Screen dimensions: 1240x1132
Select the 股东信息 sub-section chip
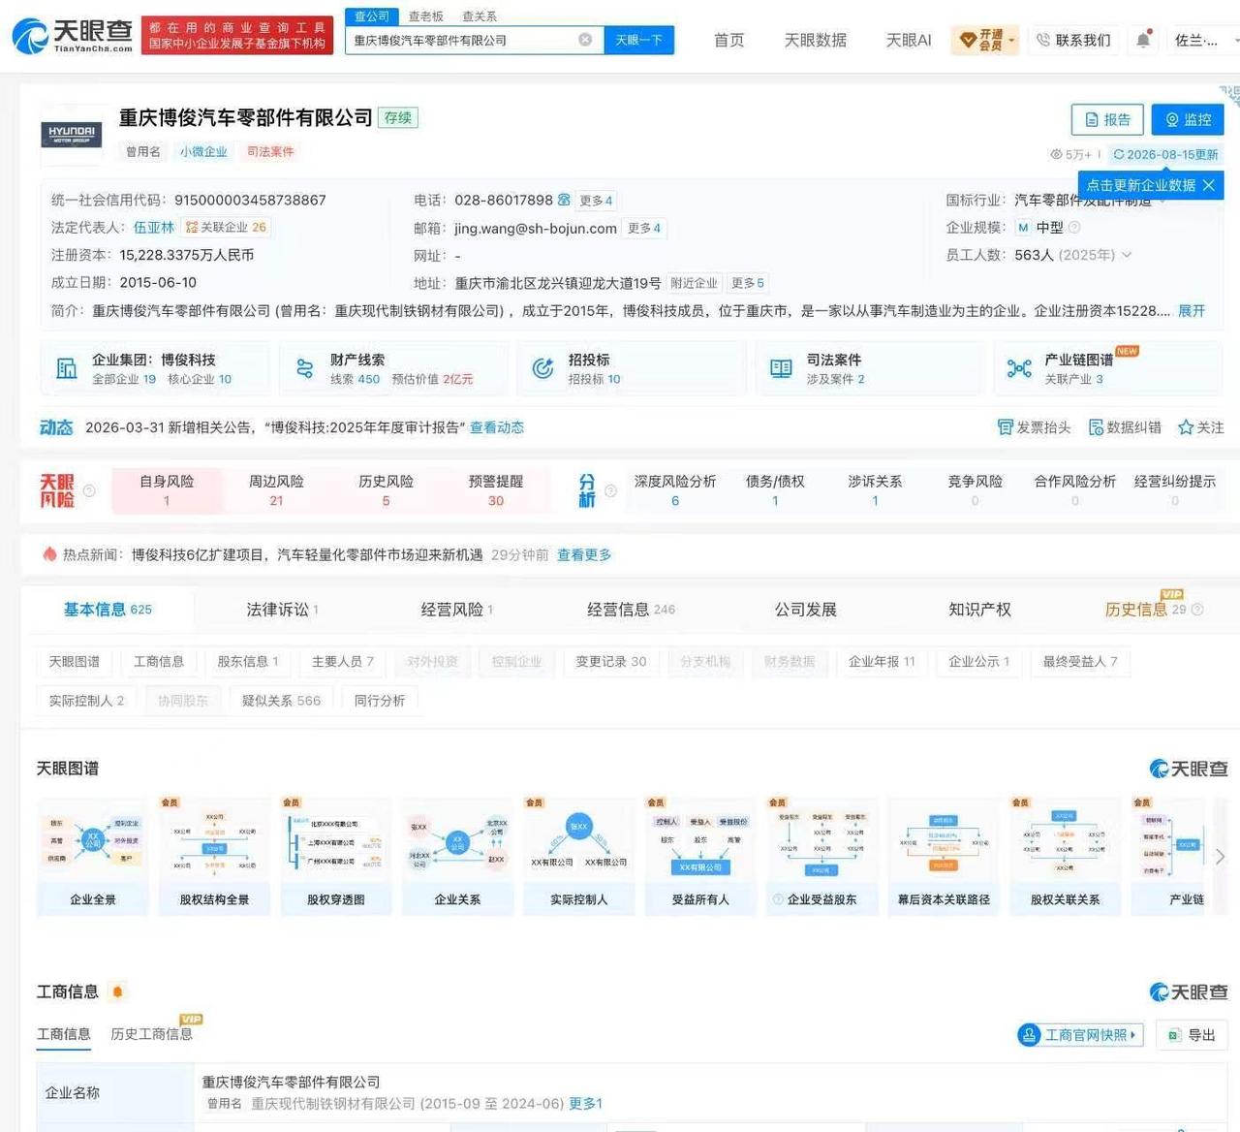[x=248, y=662]
